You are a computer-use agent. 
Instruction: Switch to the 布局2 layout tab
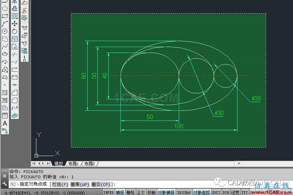point(89,164)
